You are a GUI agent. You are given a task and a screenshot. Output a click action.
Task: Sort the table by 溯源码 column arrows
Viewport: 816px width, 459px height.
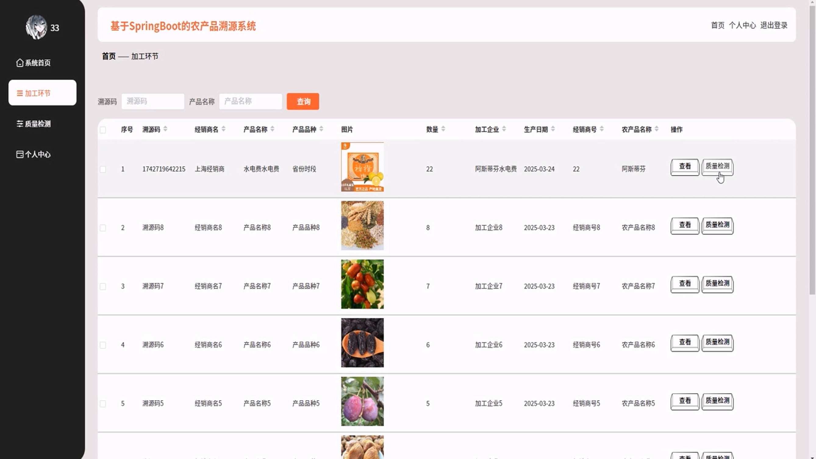point(165,129)
